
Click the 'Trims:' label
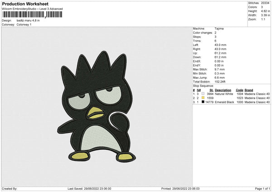tap(197, 41)
